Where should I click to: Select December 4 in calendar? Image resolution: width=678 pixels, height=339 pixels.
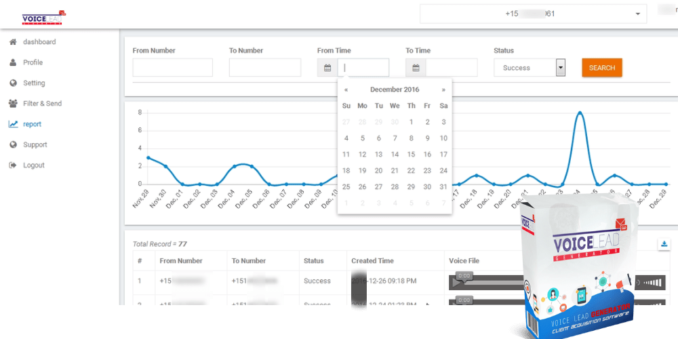click(x=346, y=138)
